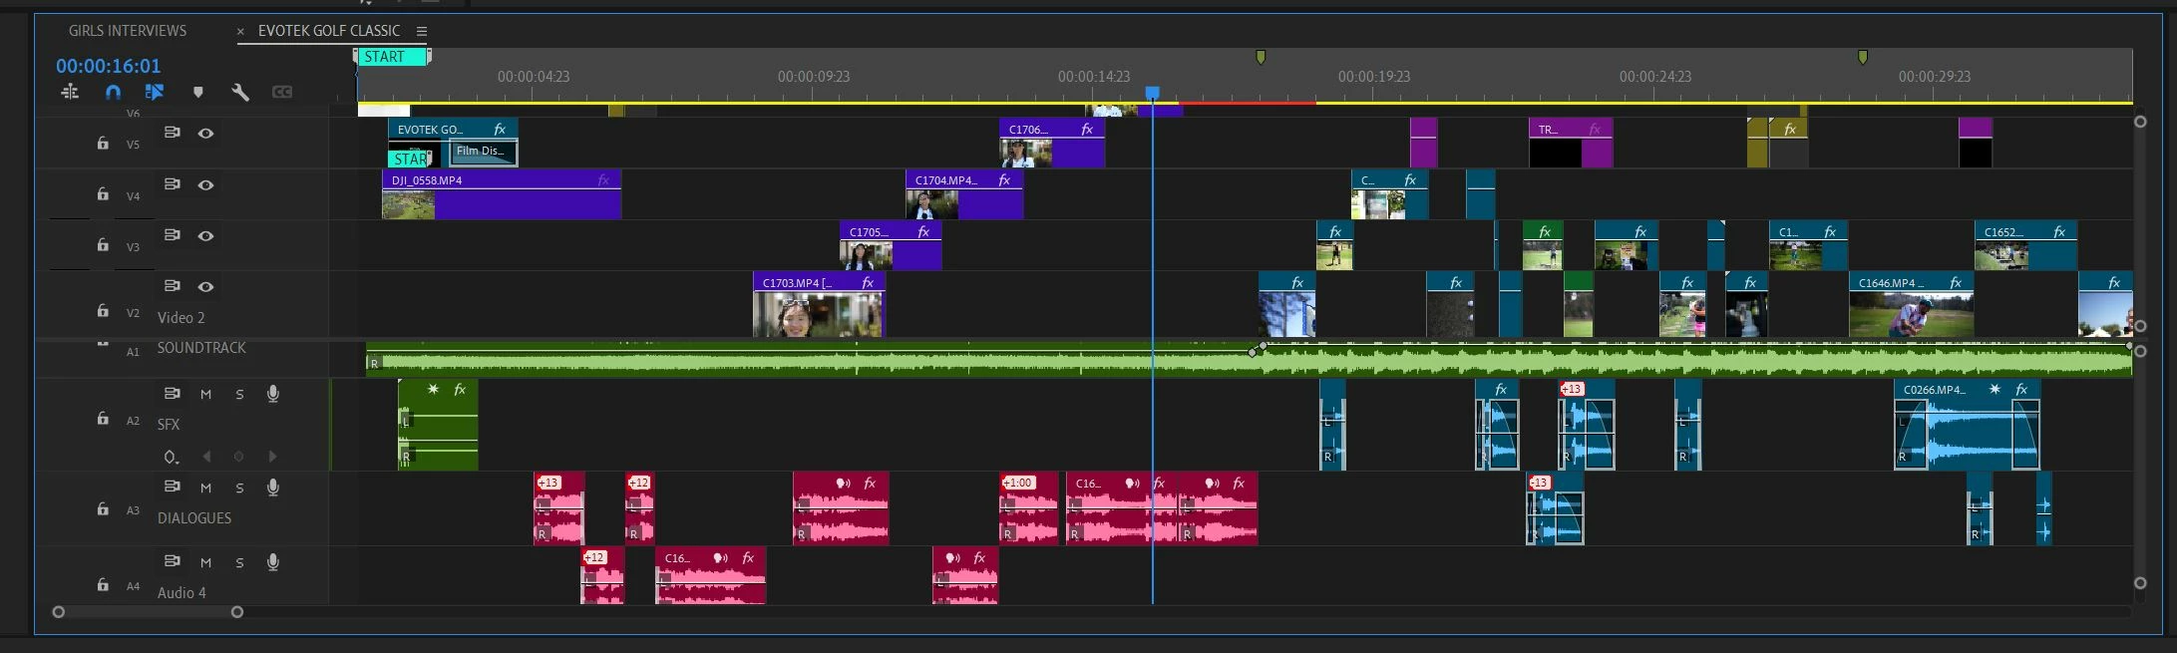Mute the DIALOGUES track
The height and width of the screenshot is (653, 2177).
pyautogui.click(x=205, y=488)
